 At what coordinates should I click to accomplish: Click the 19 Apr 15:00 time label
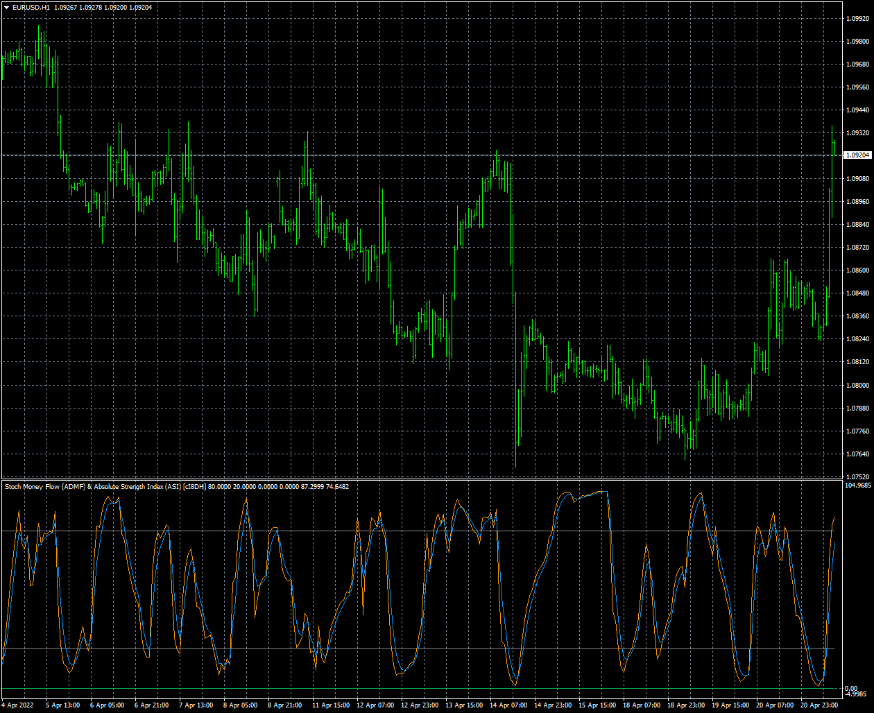point(730,705)
